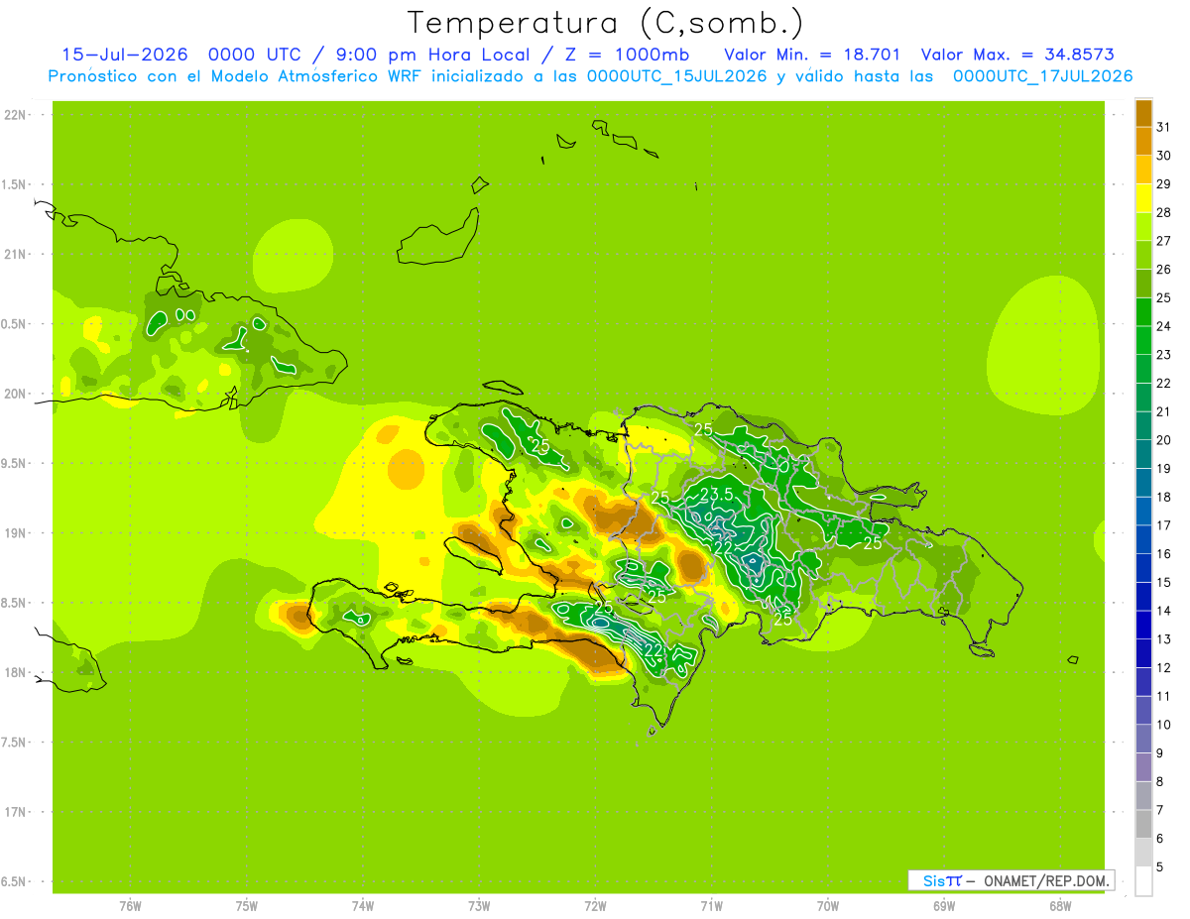The width and height of the screenshot is (1190, 919).
Task: Click the legend swatch above the 31 label
Action: click(x=1143, y=113)
